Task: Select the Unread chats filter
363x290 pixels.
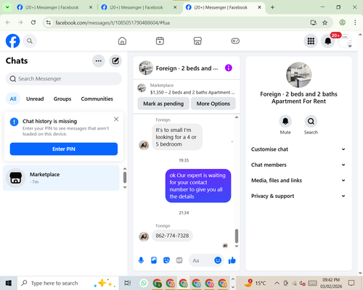Action: pyautogui.click(x=35, y=99)
